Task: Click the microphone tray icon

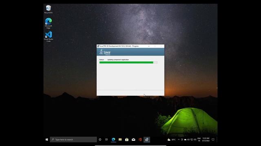Action: (182, 140)
